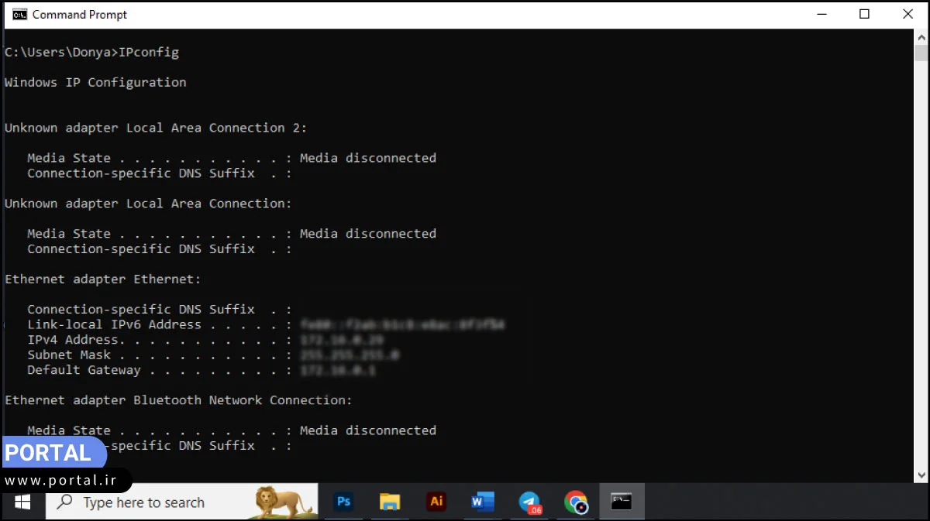Open File Explorer from the taskbar
The image size is (930, 521).
pos(390,502)
